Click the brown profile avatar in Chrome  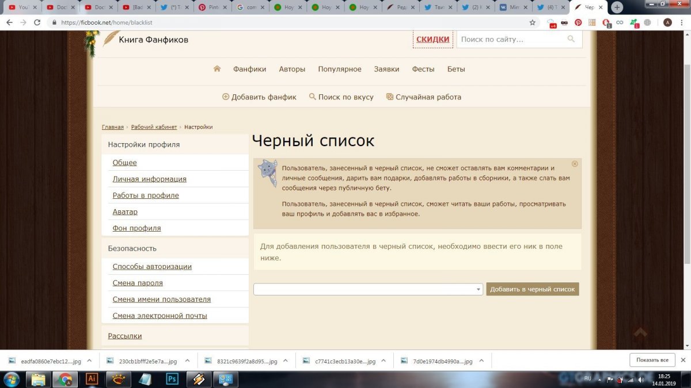click(667, 22)
